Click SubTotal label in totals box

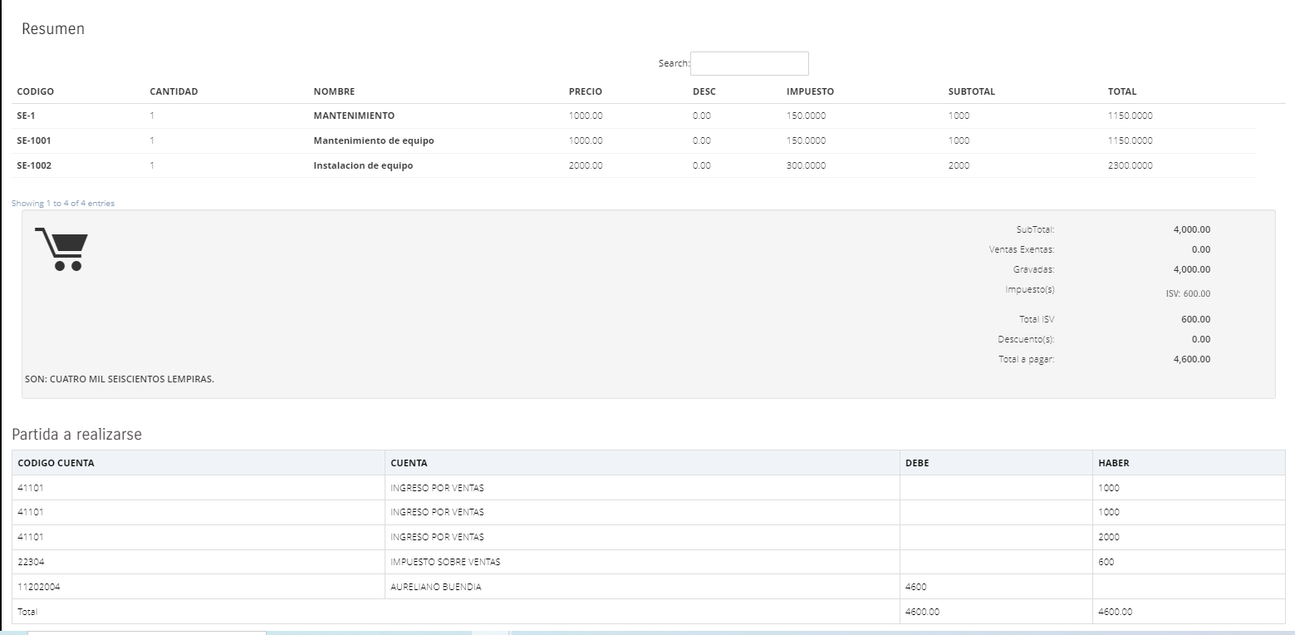(1035, 229)
